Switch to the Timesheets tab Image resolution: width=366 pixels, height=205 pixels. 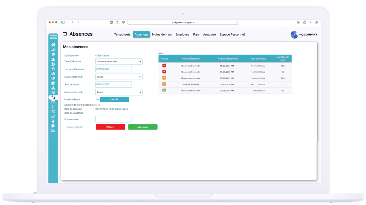[122, 34]
